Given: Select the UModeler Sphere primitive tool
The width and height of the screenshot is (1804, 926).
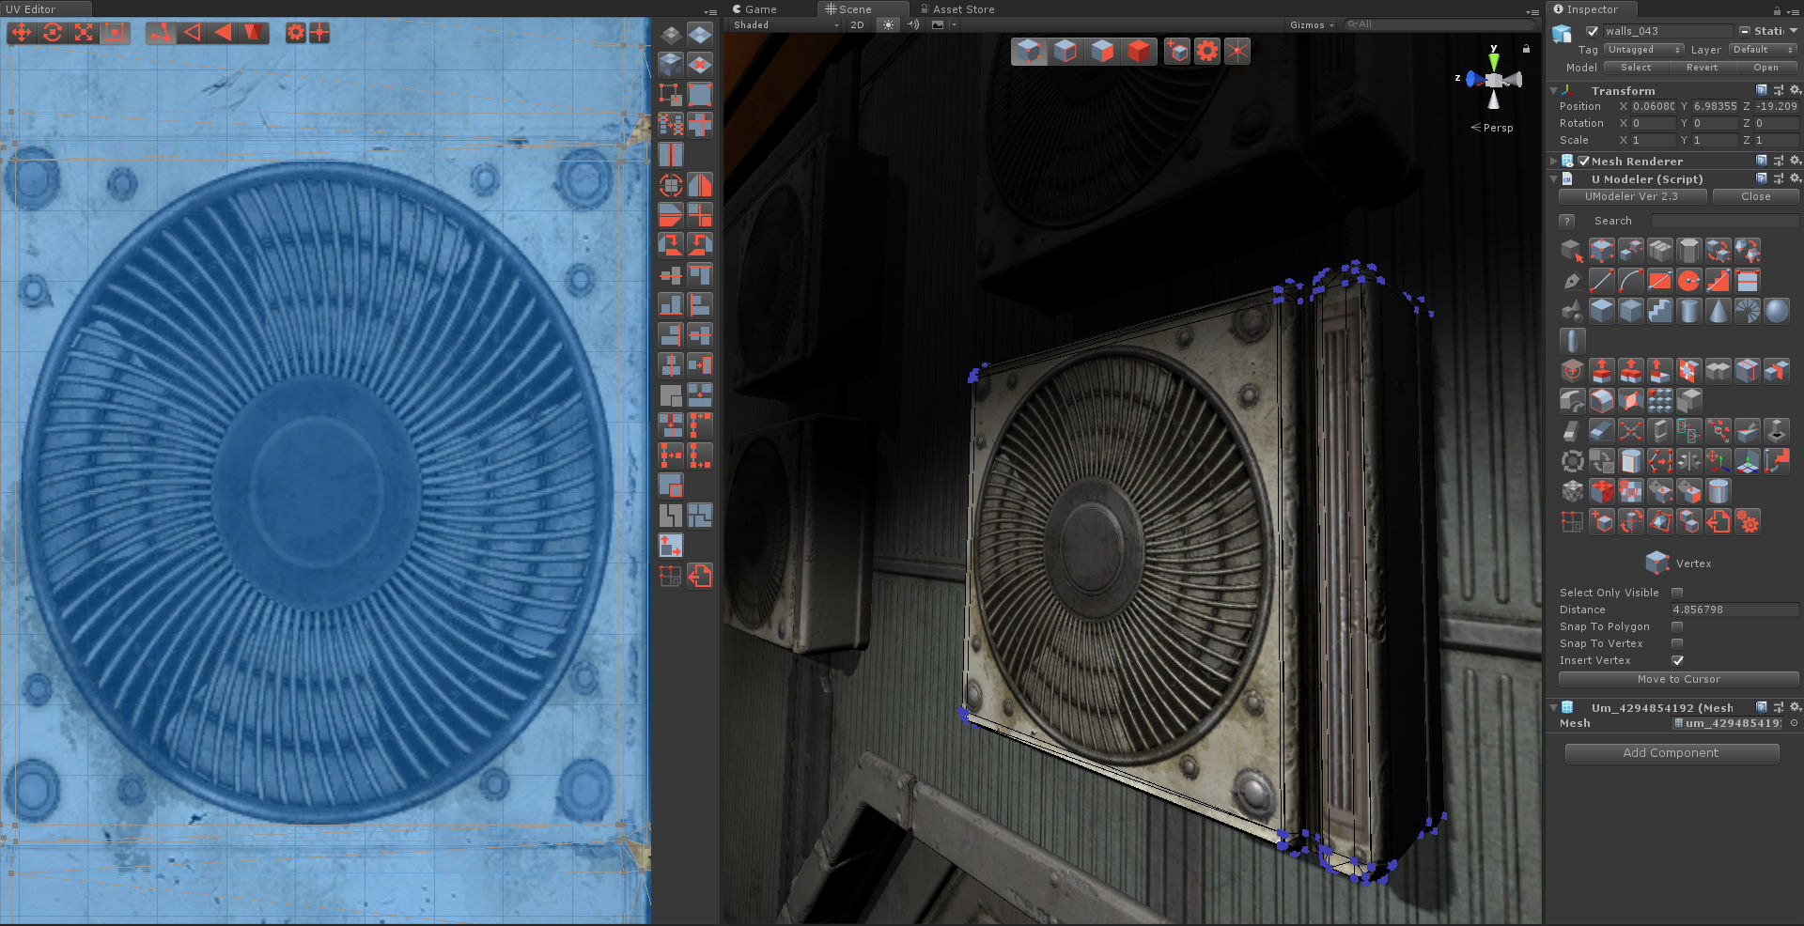Looking at the screenshot, I should coord(1777,310).
